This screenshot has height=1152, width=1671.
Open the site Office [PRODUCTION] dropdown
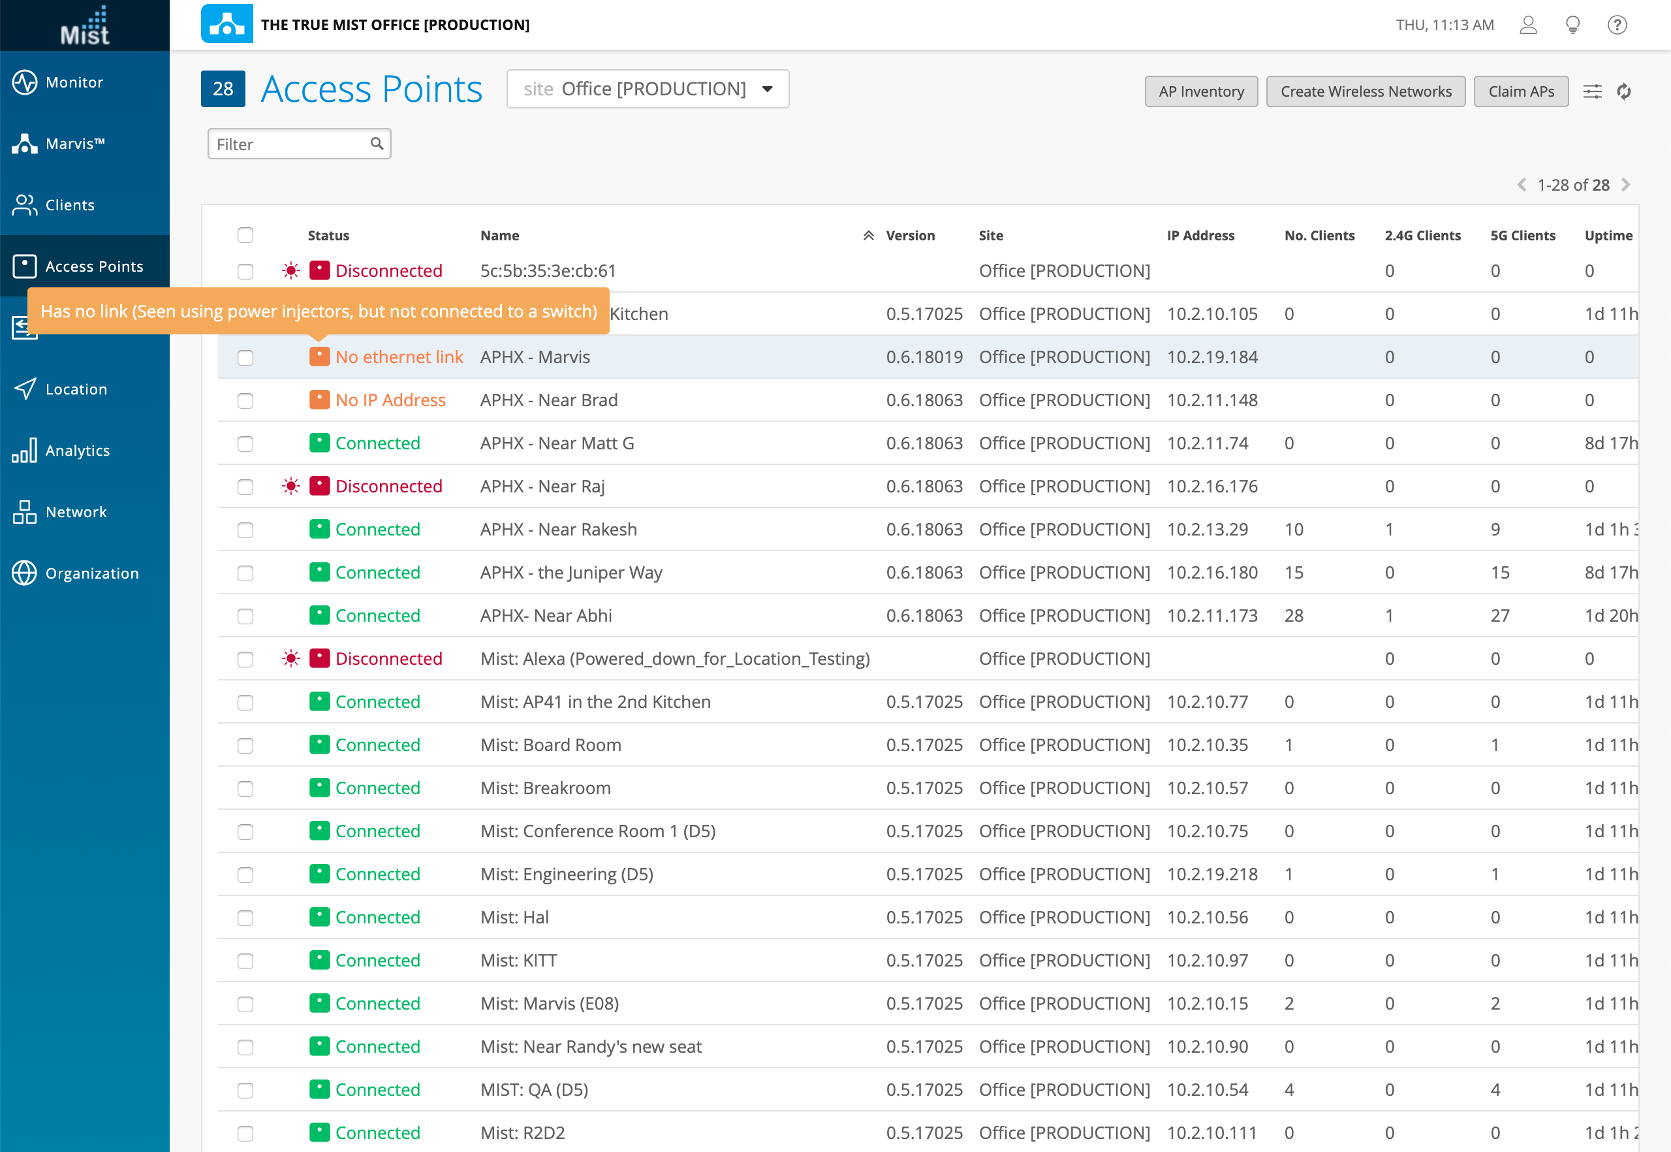click(648, 89)
